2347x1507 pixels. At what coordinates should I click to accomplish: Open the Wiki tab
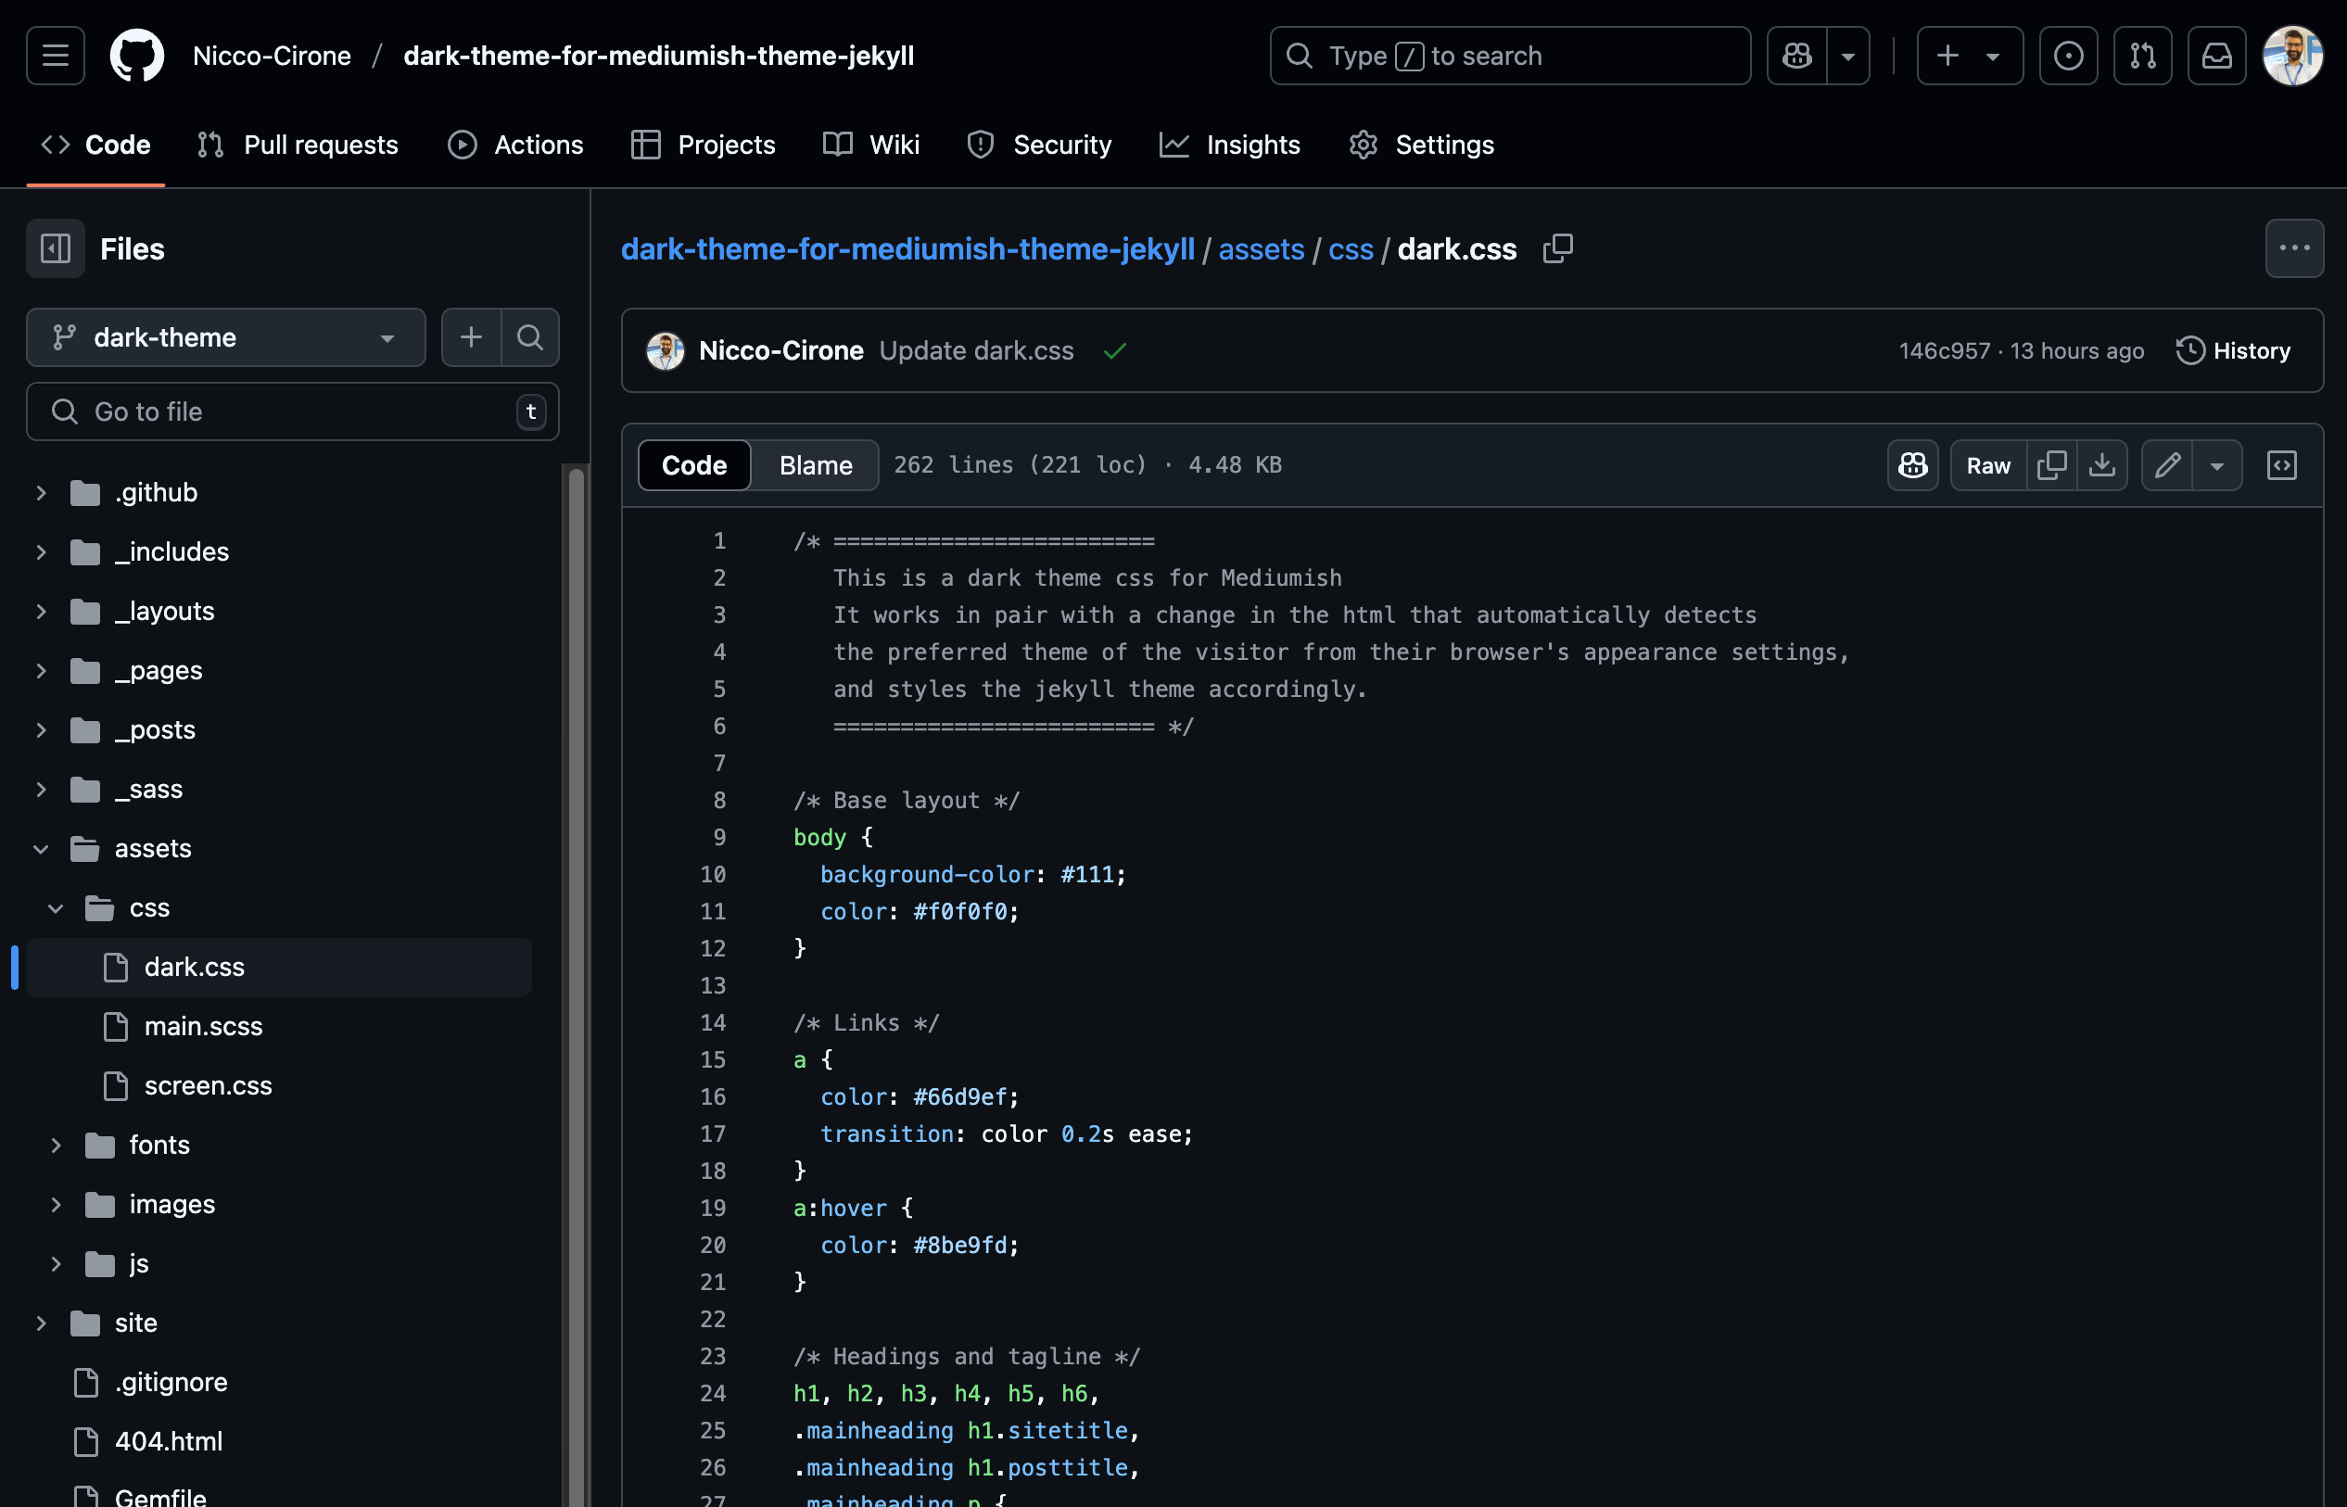coord(871,145)
